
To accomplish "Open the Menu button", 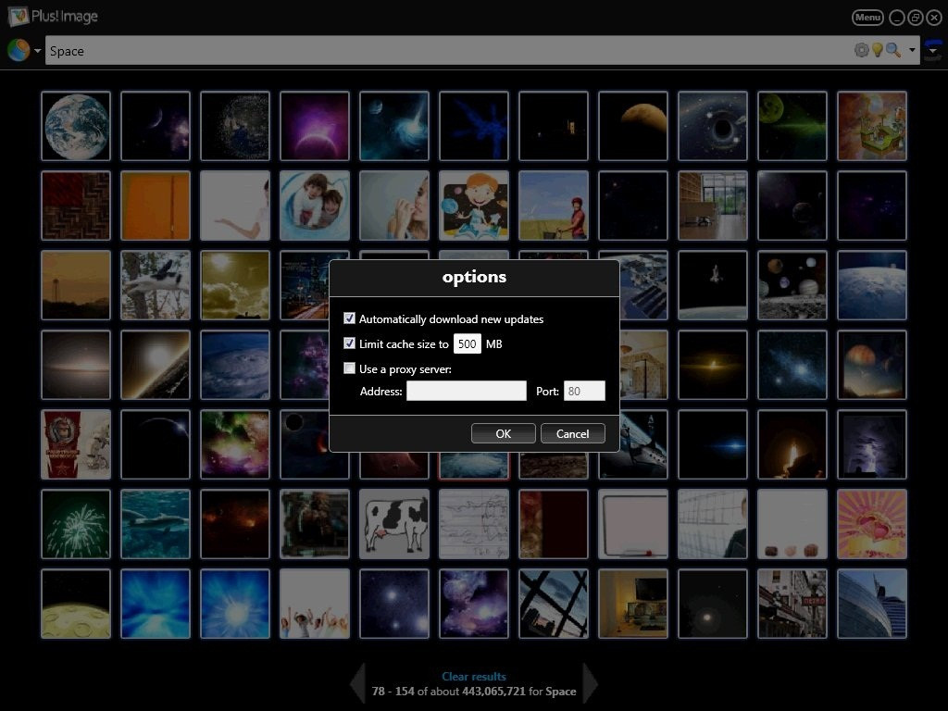I will click(x=867, y=18).
